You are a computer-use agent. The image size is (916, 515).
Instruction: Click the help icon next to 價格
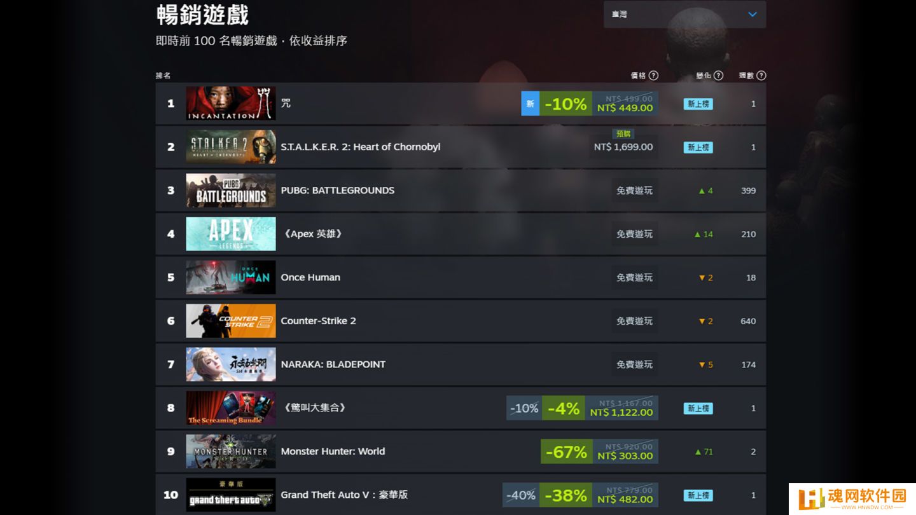(x=653, y=76)
